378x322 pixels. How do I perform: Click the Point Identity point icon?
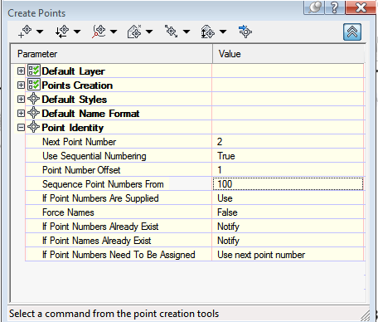click(34, 127)
